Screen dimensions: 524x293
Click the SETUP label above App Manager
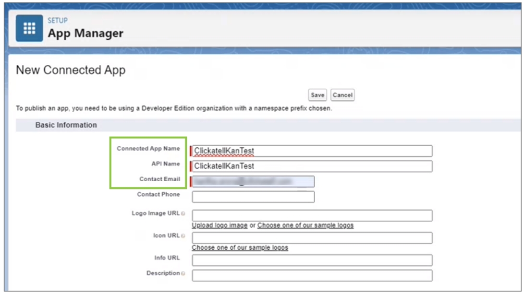pyautogui.click(x=57, y=21)
